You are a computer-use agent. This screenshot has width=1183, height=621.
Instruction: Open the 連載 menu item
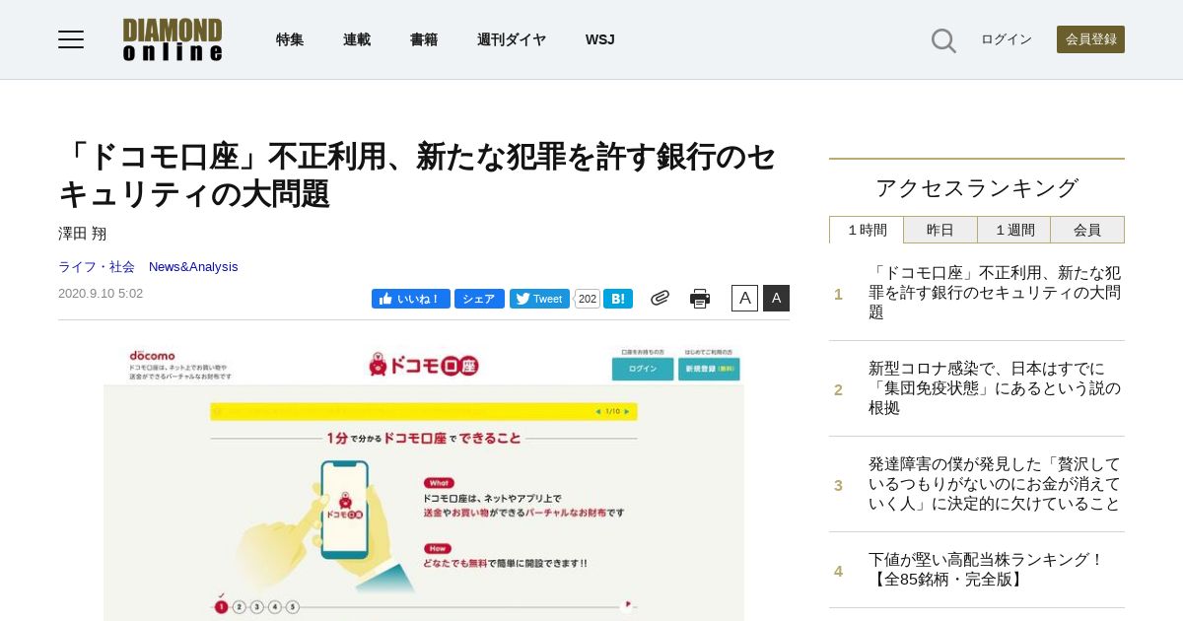(x=357, y=39)
